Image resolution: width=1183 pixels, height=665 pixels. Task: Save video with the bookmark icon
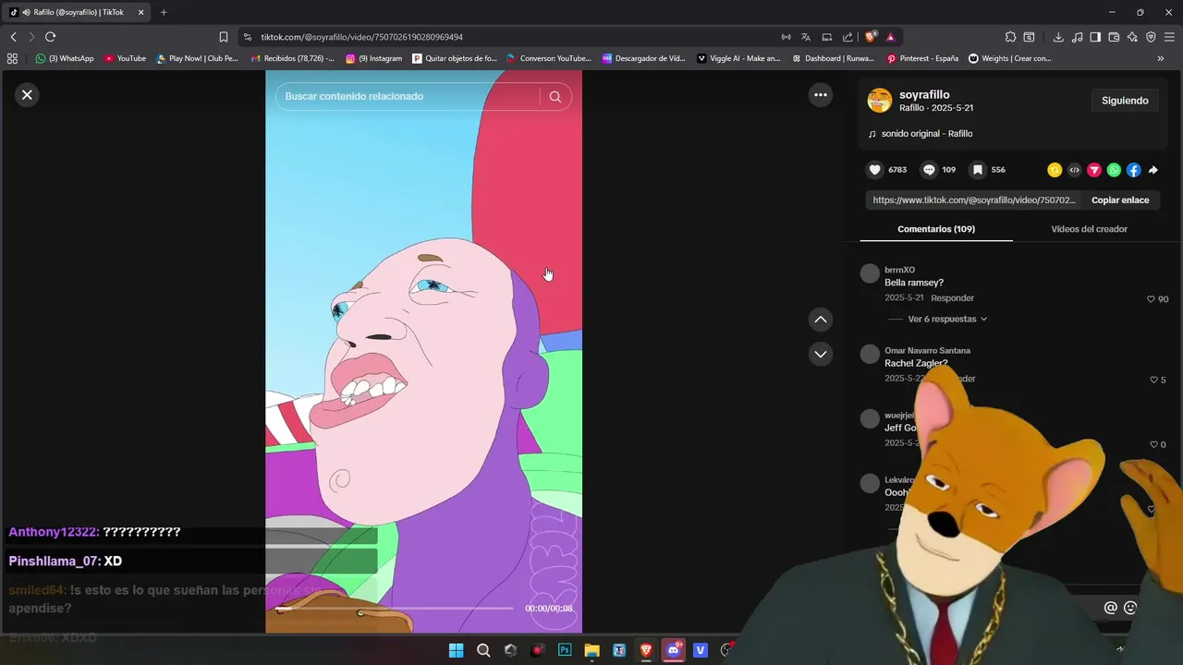[977, 170]
